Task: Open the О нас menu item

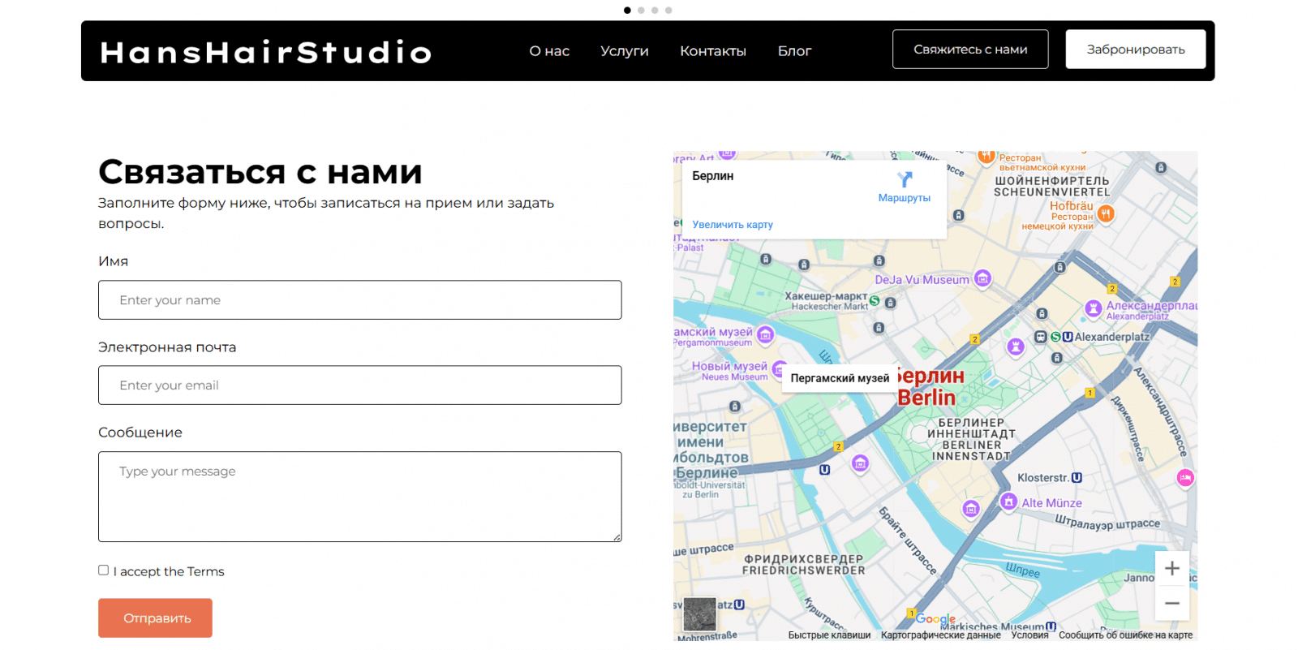Action: click(x=549, y=51)
